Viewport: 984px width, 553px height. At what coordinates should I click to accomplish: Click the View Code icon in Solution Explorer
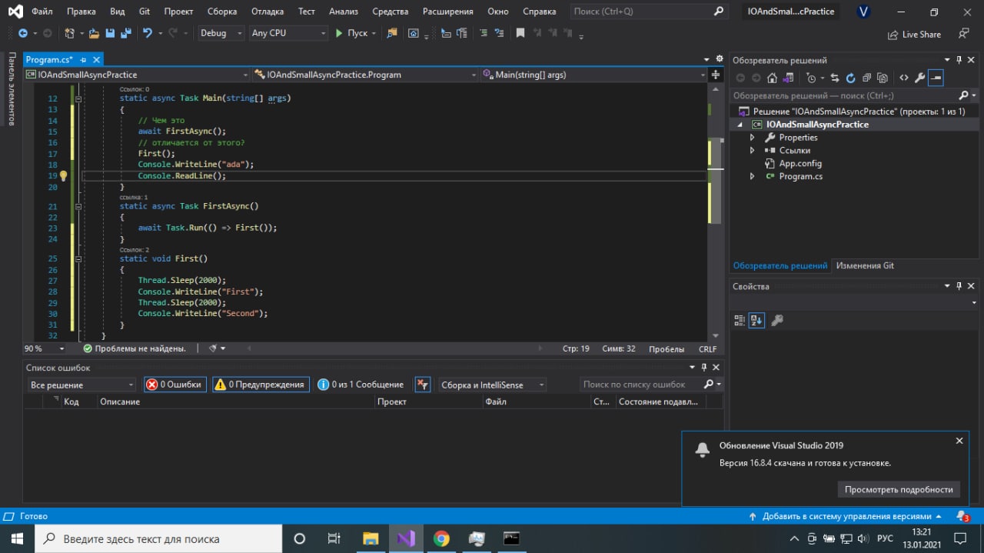[x=903, y=78]
